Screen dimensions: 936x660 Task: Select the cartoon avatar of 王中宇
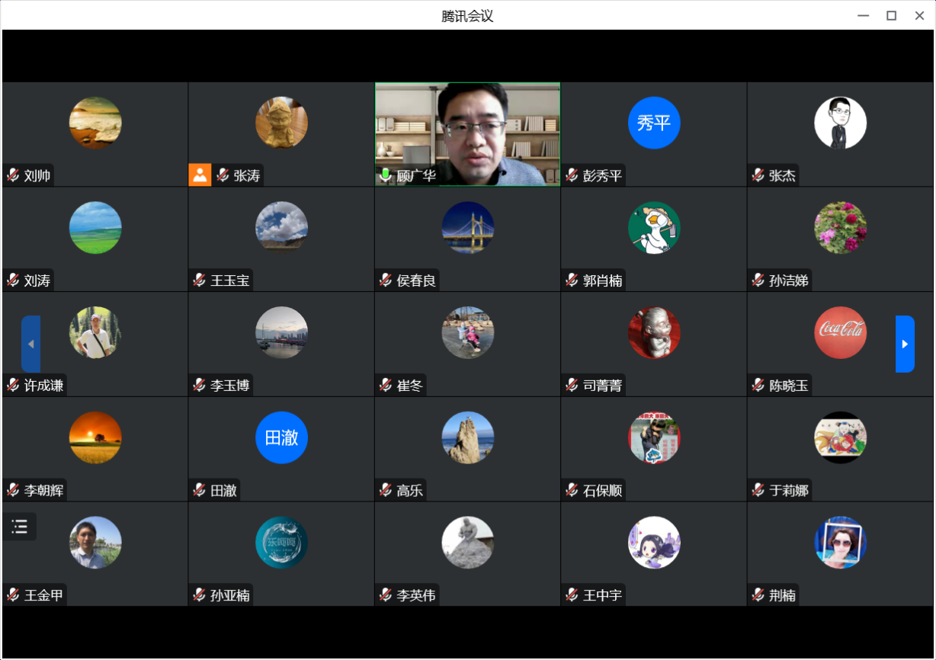[x=654, y=543]
